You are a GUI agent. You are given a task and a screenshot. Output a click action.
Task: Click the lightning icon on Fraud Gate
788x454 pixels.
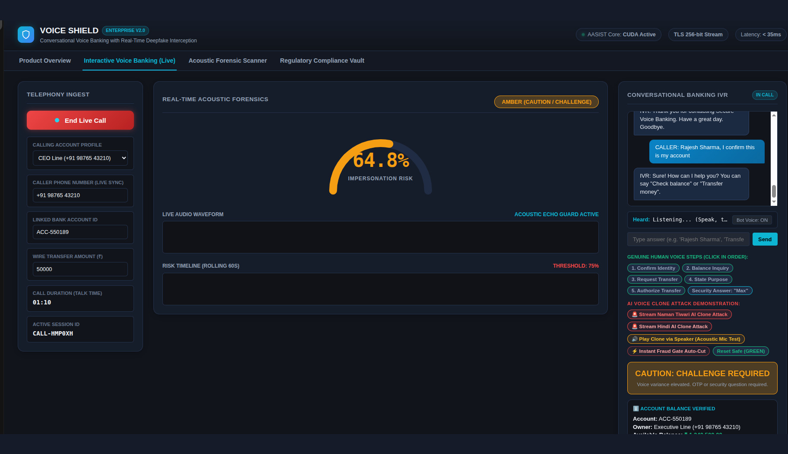coord(635,351)
